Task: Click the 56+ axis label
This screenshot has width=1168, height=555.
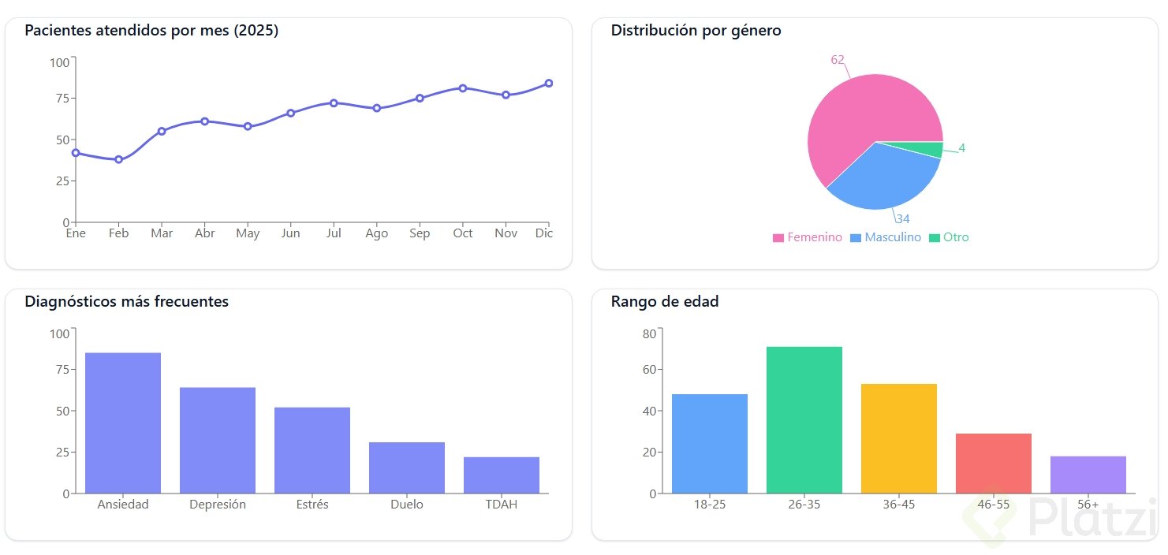Action: click(x=1088, y=505)
